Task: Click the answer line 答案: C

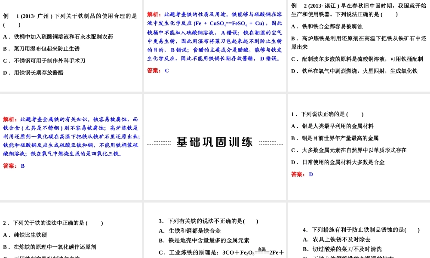Action: [158, 71]
